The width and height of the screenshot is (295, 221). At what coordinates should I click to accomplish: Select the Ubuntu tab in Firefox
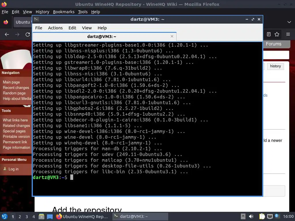22,22
